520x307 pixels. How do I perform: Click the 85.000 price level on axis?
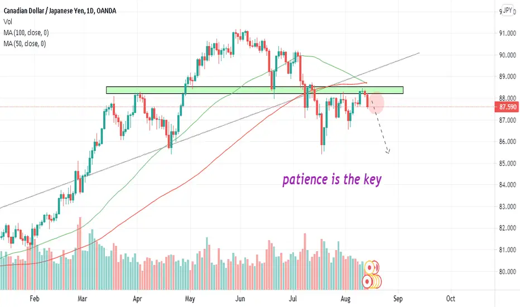click(507, 164)
